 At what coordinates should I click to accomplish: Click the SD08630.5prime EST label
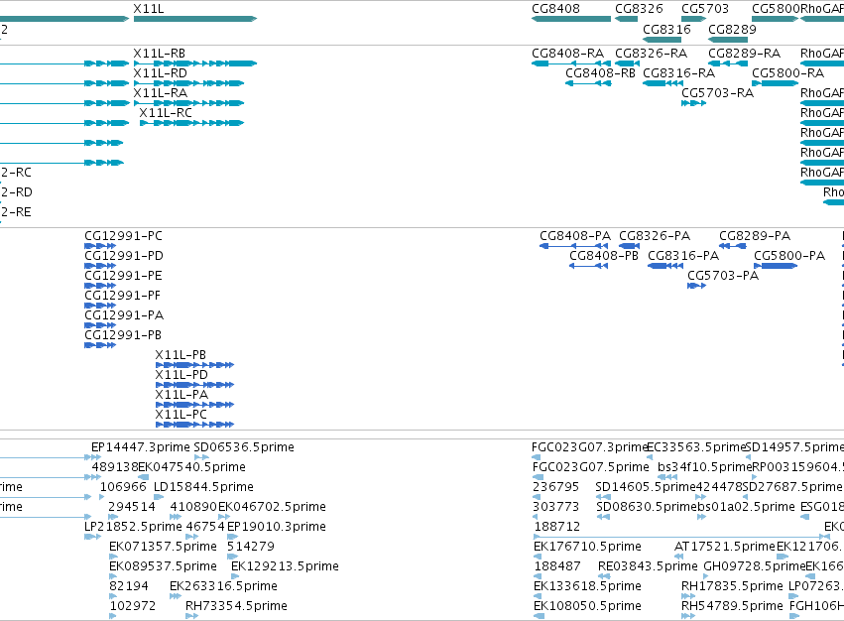(647, 507)
